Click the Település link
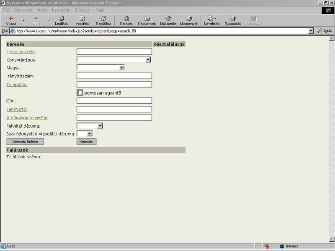Image resolution: width=335 pixels, height=251 pixels. point(17,85)
